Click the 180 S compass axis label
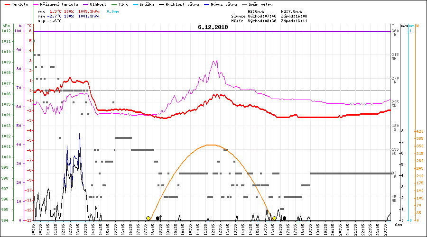The image size is (427, 237). (395, 128)
